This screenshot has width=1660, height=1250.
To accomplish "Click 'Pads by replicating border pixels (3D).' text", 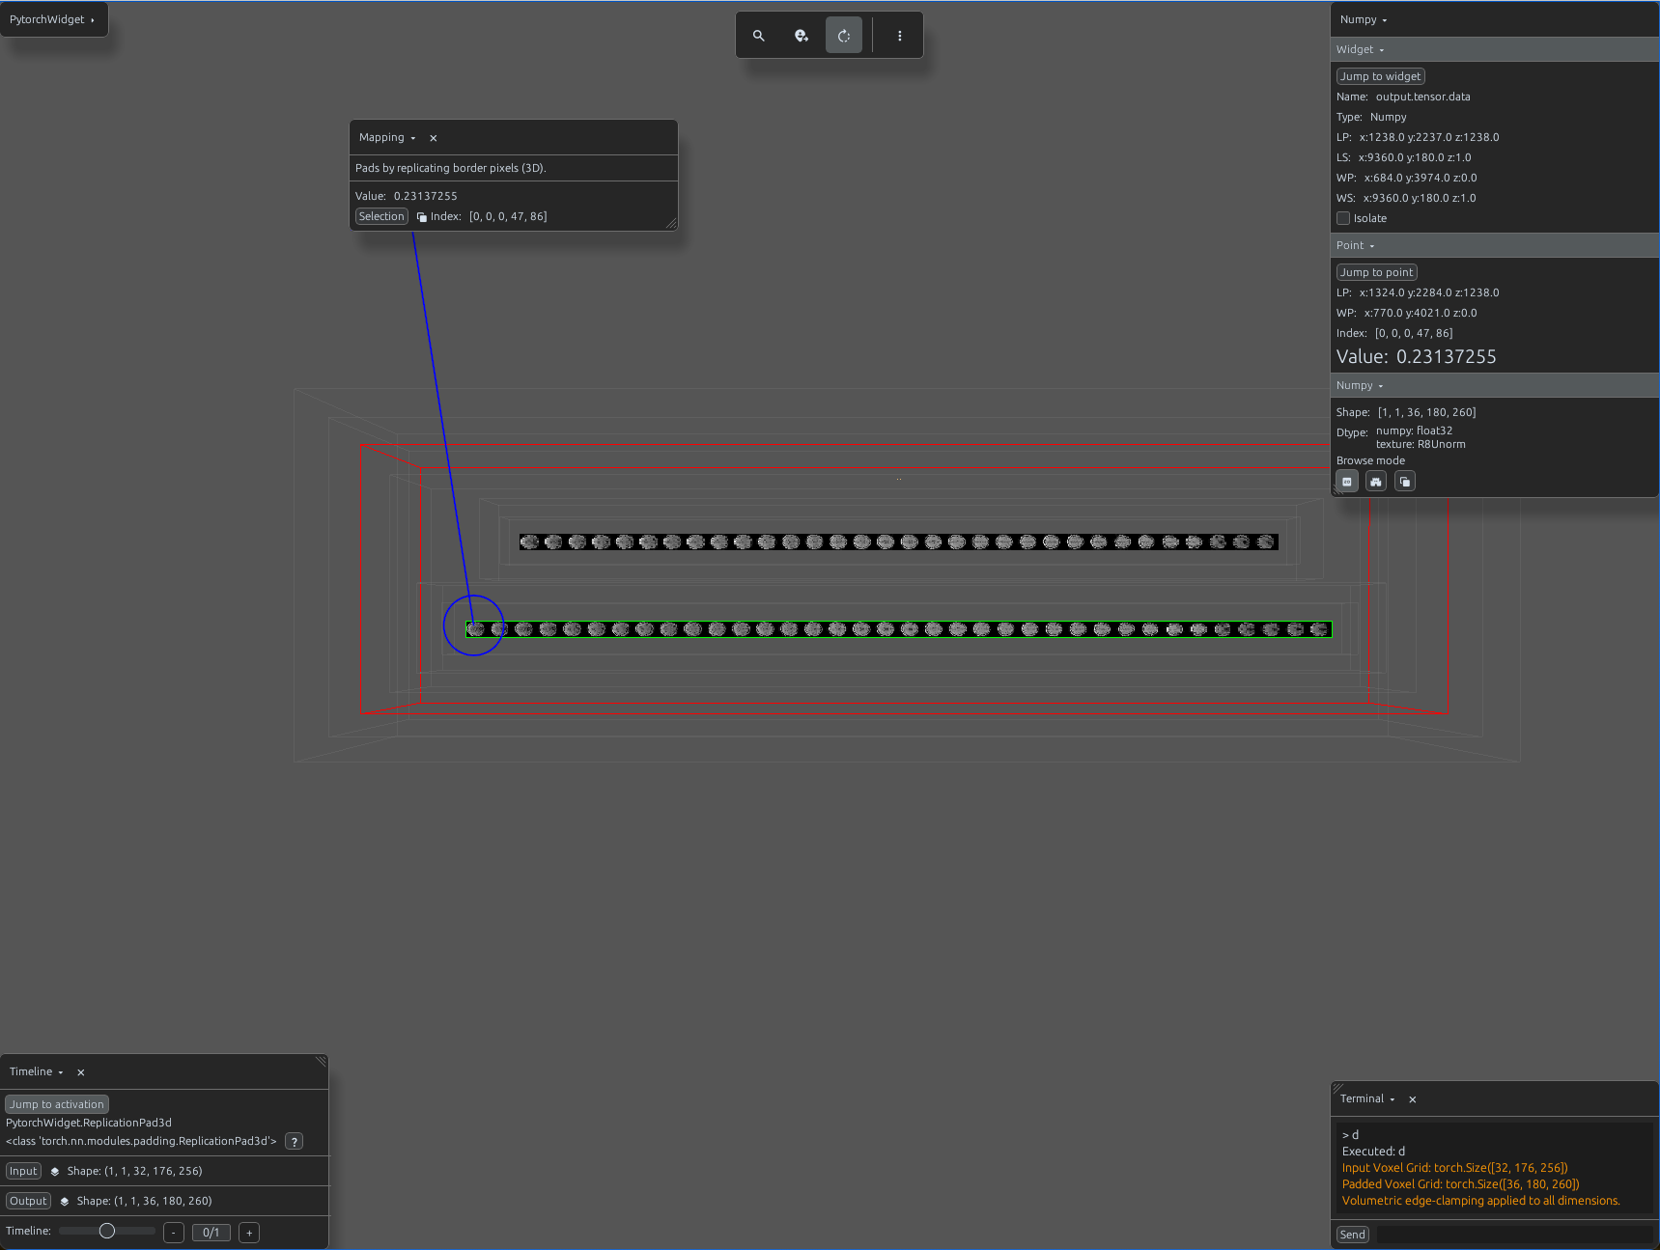I will pyautogui.click(x=451, y=168).
